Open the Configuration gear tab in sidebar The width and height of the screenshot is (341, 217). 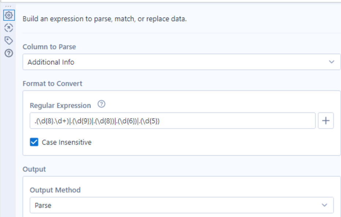click(8, 15)
